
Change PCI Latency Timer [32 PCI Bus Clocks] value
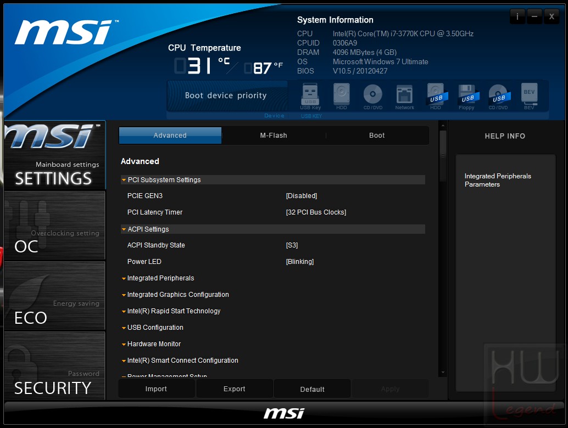click(316, 212)
